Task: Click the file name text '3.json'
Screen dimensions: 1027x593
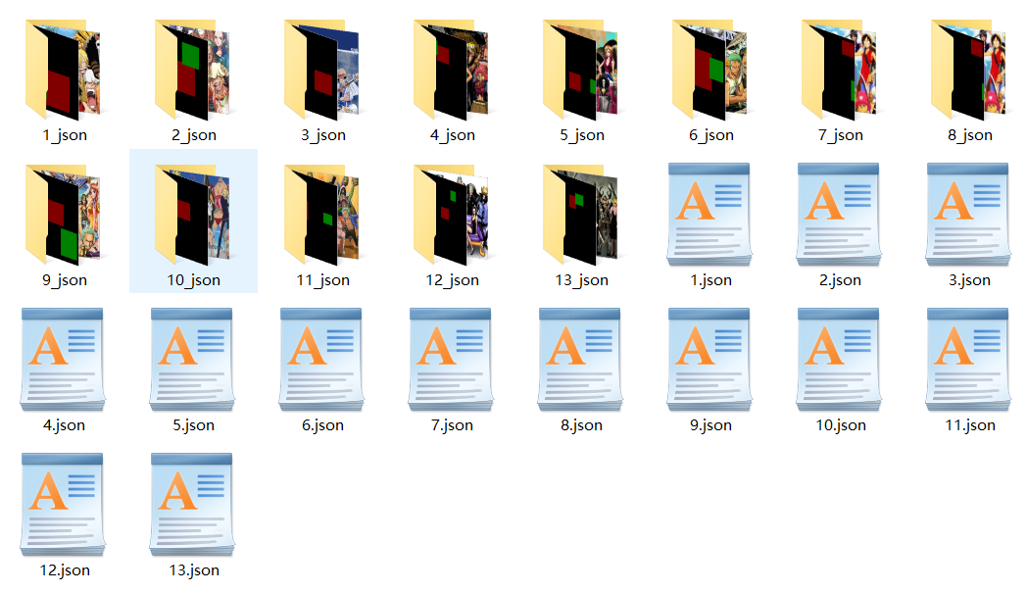Action: (970, 280)
